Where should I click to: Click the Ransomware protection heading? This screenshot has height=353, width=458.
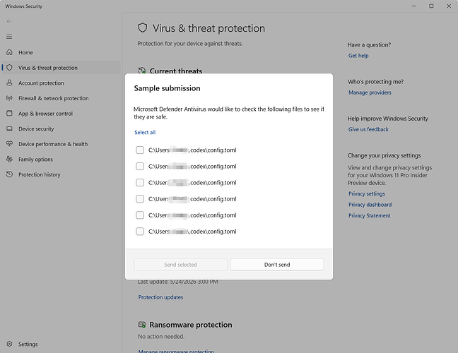(x=191, y=325)
